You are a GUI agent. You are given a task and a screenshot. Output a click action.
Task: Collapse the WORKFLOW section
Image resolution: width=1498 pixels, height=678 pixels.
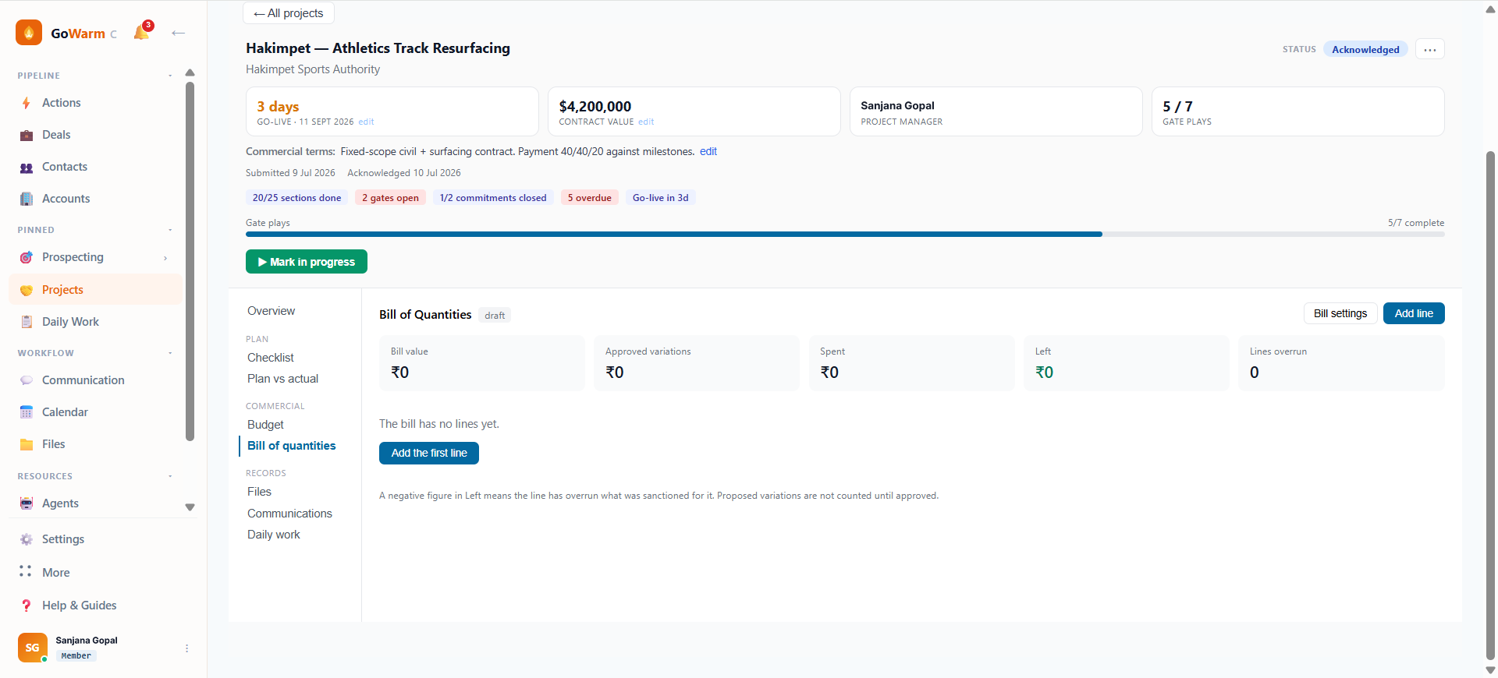[x=170, y=353]
